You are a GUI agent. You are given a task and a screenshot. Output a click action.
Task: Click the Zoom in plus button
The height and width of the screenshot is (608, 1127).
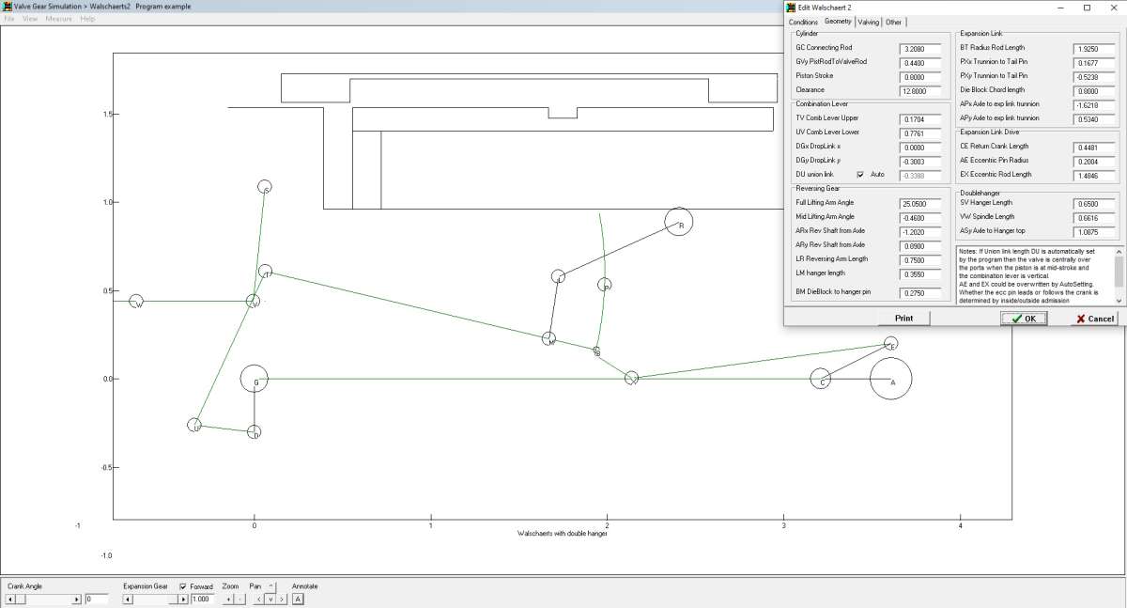tap(228, 599)
